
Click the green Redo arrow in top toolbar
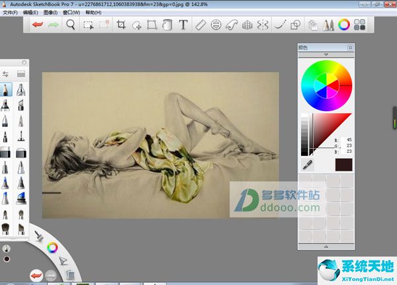54,25
